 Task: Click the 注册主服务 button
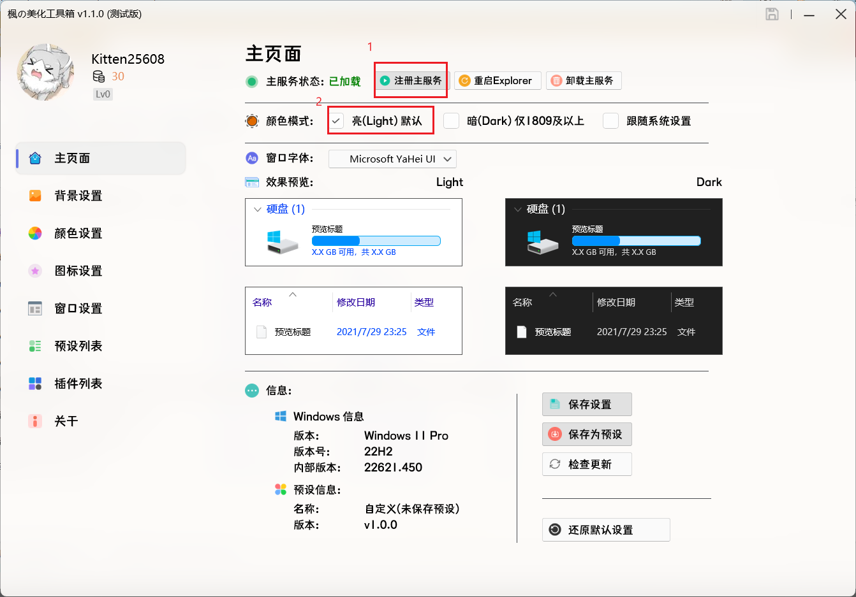(x=411, y=81)
